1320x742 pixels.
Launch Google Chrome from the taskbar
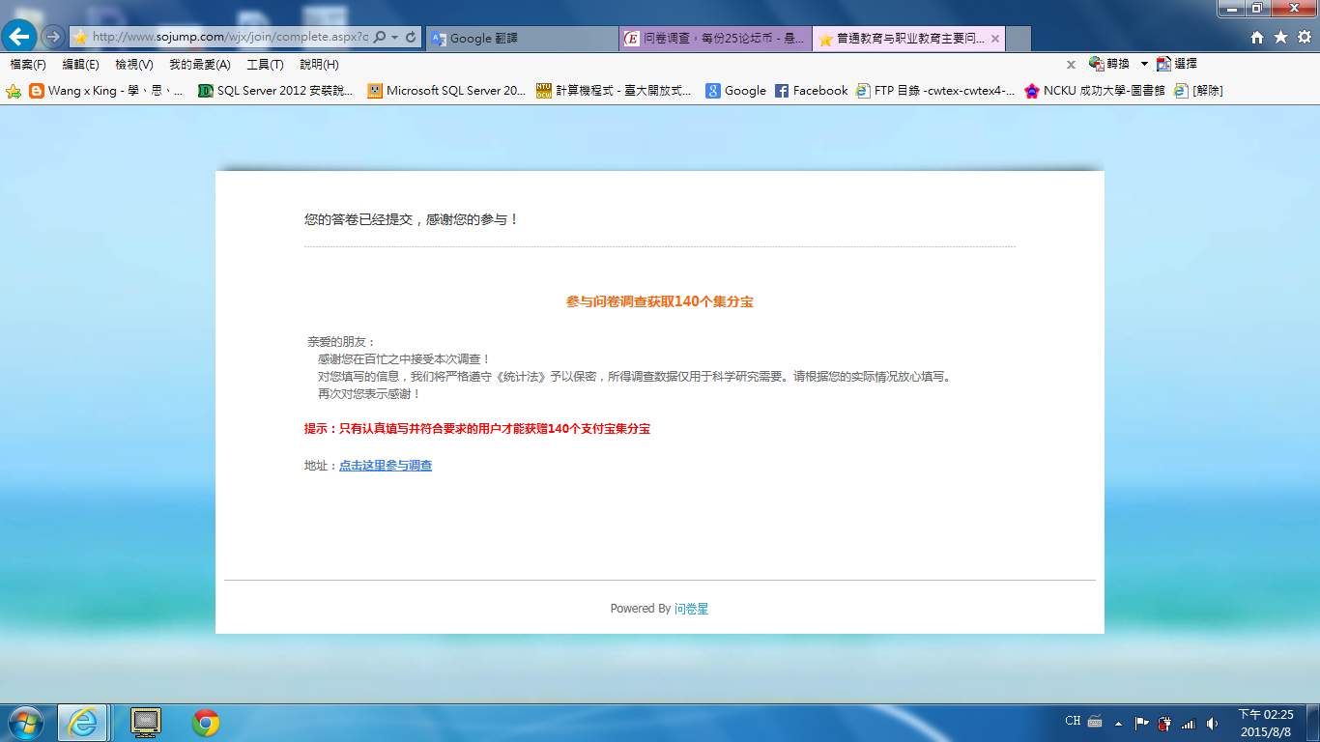[x=205, y=722]
